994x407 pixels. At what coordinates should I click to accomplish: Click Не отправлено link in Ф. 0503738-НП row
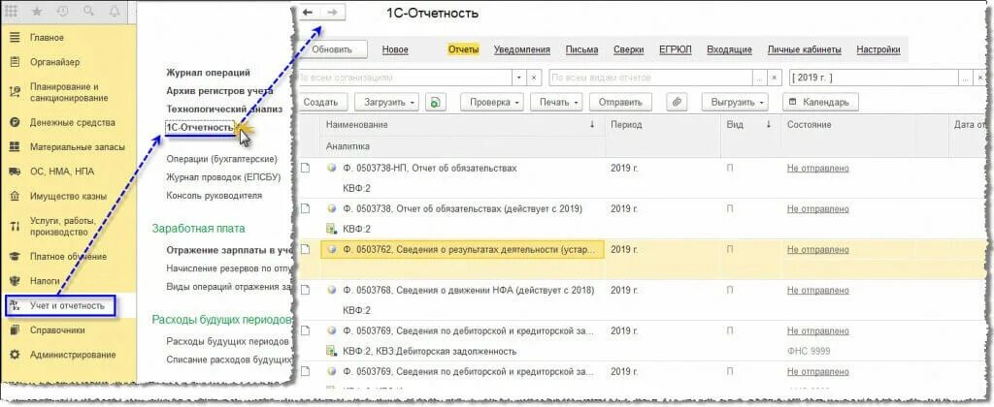tap(817, 169)
